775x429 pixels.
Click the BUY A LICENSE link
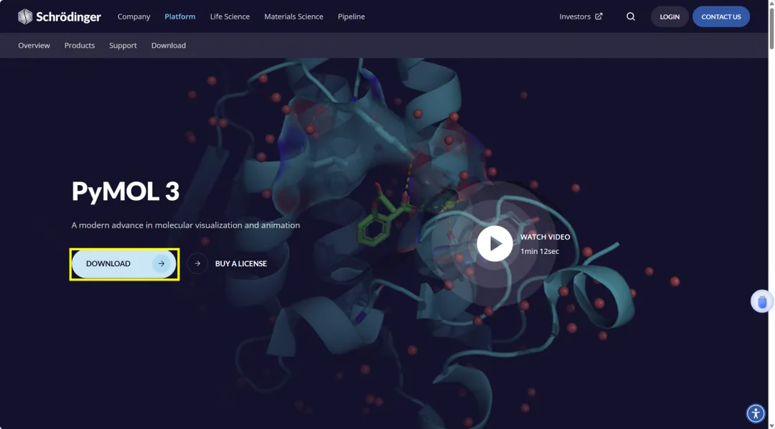point(240,264)
